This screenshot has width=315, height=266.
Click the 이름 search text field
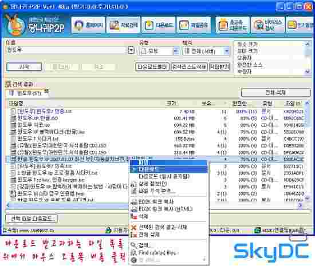(x=66, y=50)
